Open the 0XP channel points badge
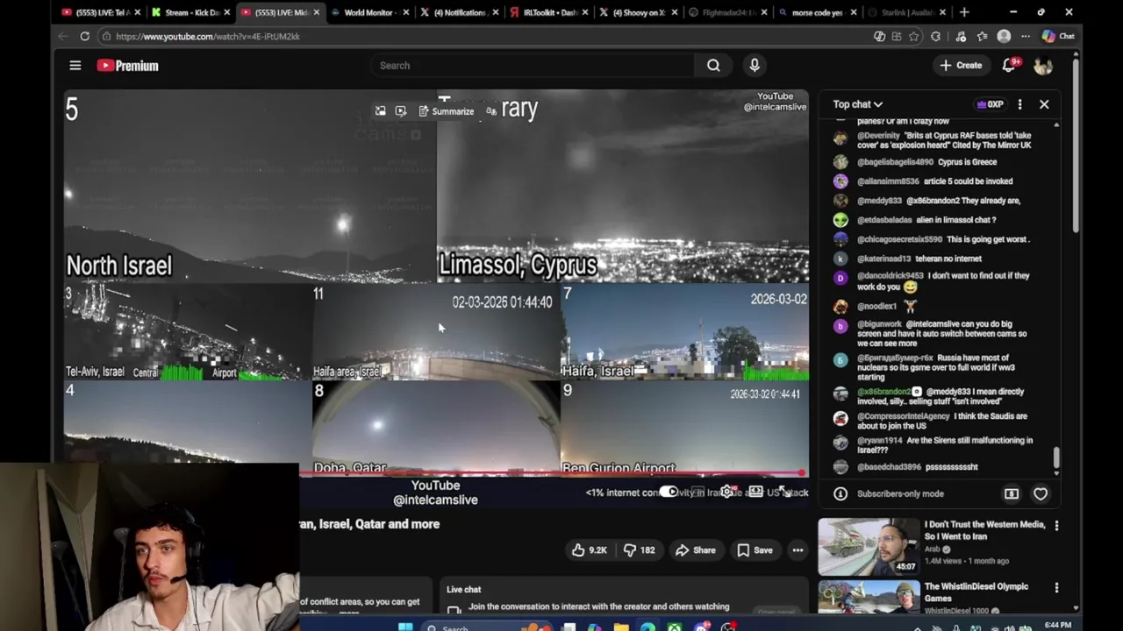Viewport: 1123px width, 631px height. tap(990, 104)
